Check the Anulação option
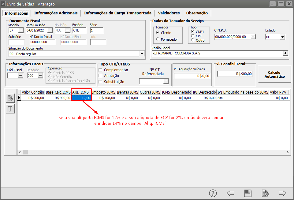Viewport: 294px width, 200px height. 101,76
